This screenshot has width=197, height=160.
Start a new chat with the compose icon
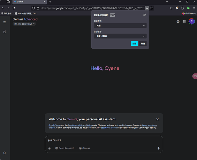point(4,32)
